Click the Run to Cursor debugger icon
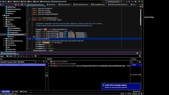Screen dimensions: 169x95 (x=32, y=56)
